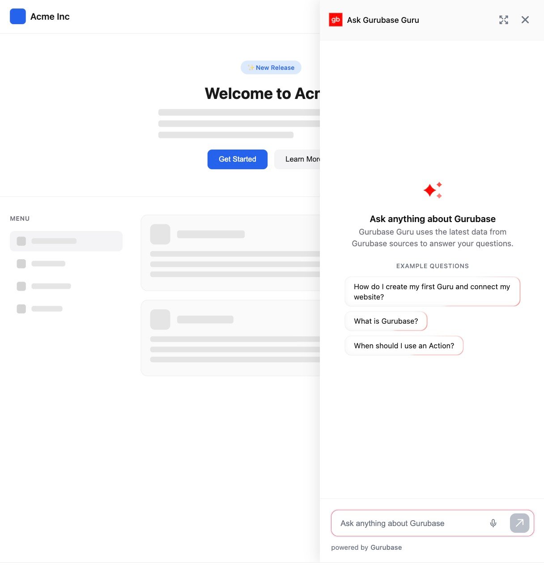Viewport: 544px width, 565px height.
Task: Select 'When should I use an Action?' question
Action: pyautogui.click(x=404, y=346)
